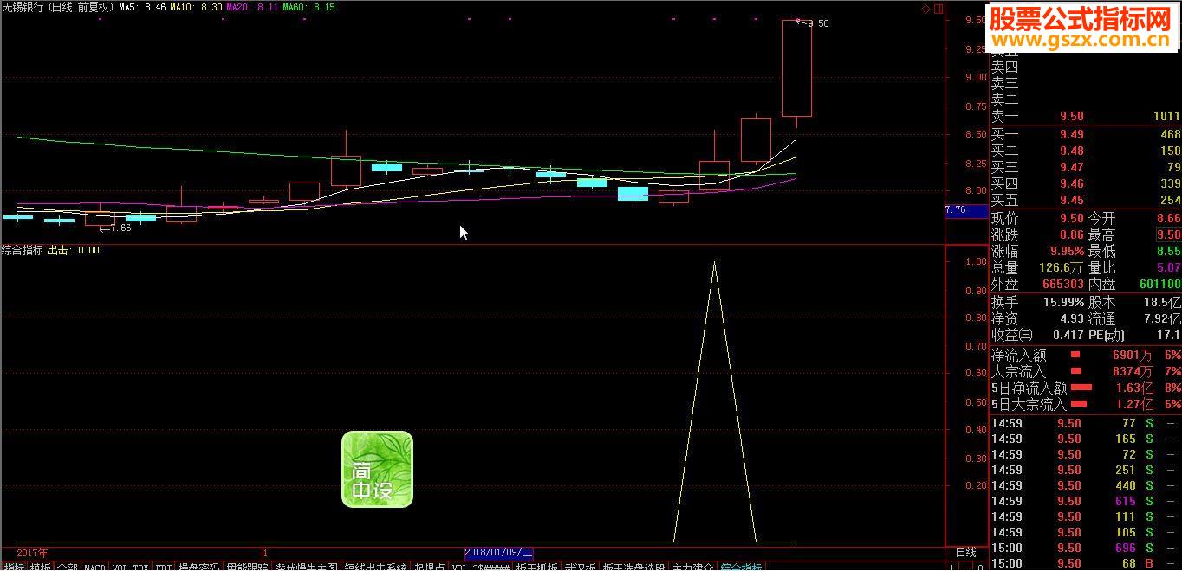Screen dimensions: 1182x571
Task: Click the 5日大宗流入 1.27亿 row
Action: (1086, 404)
